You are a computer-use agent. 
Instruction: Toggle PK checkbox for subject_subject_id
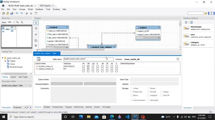83,69
